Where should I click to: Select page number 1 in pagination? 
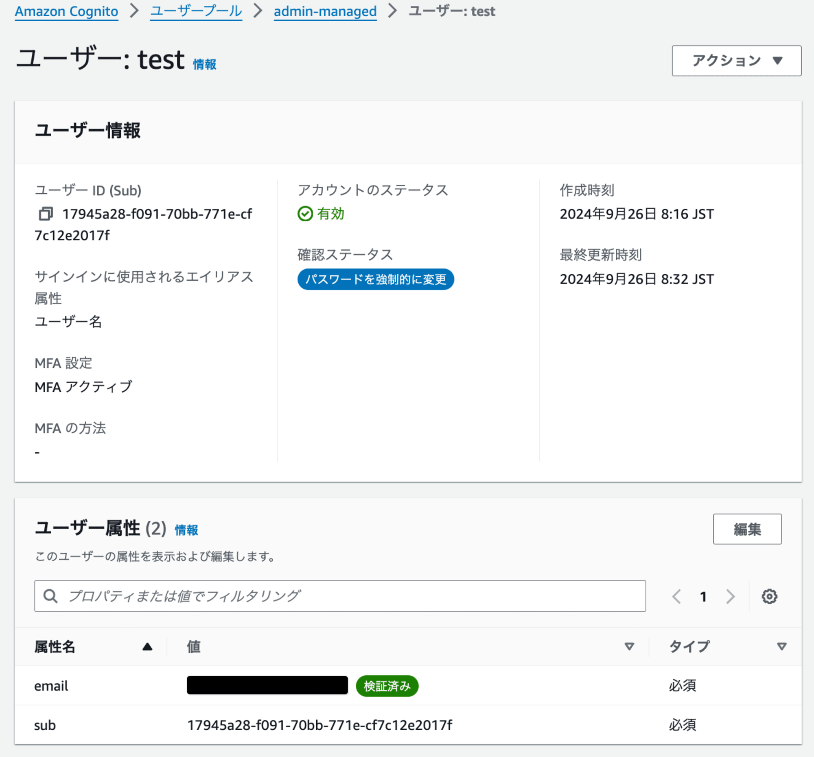[703, 597]
